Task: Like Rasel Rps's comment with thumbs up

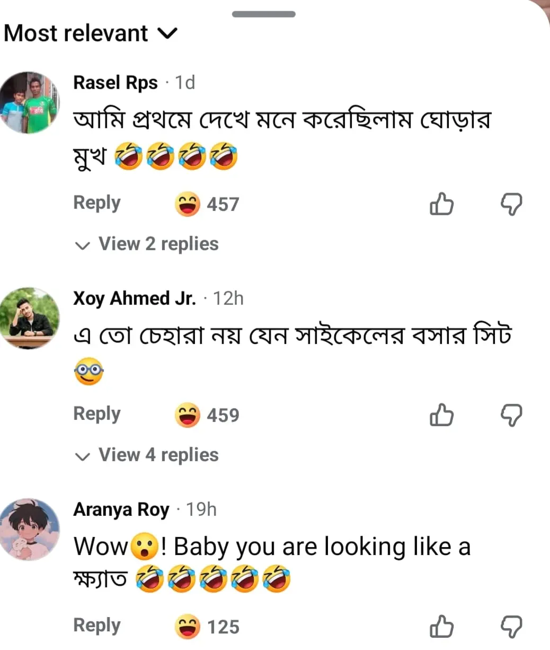Action: (441, 204)
